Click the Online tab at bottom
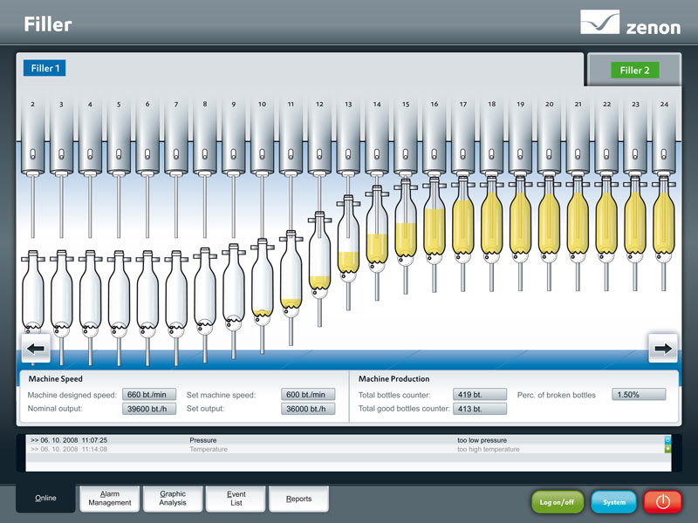 [45, 499]
